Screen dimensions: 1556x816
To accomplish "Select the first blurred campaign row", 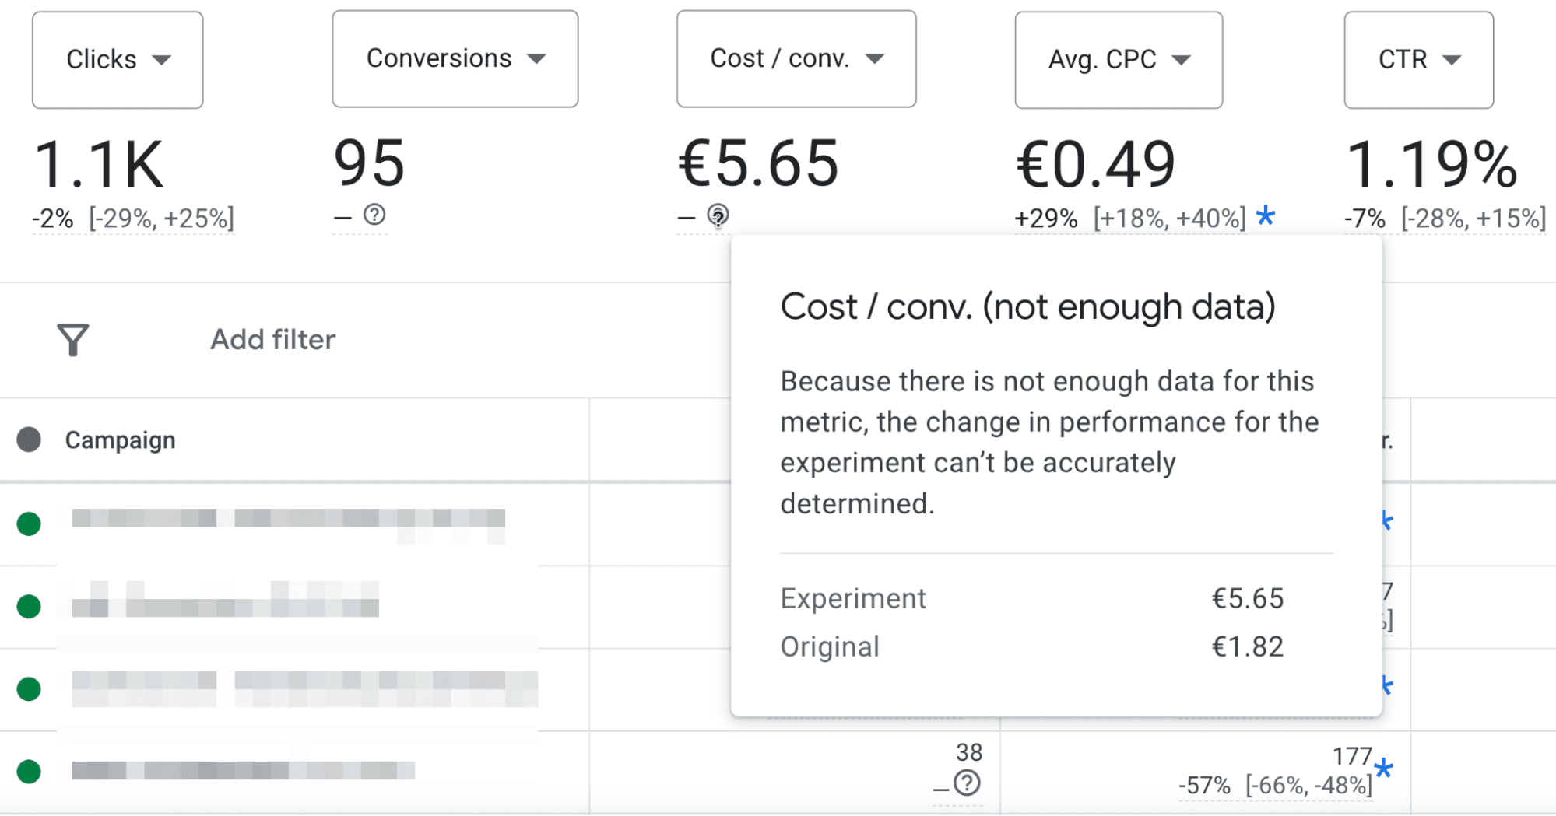I will click(288, 521).
